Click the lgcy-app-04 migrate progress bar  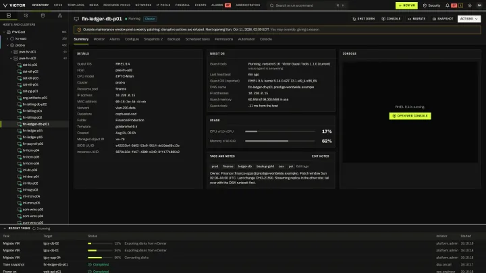point(100,257)
